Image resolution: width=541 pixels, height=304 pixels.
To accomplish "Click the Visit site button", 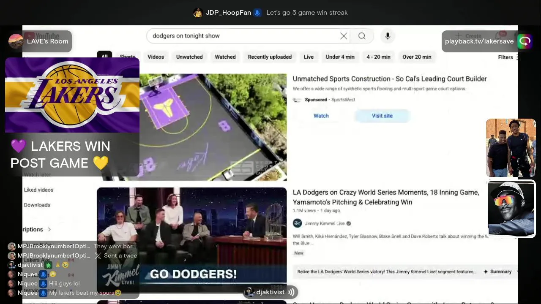I will click(382, 116).
